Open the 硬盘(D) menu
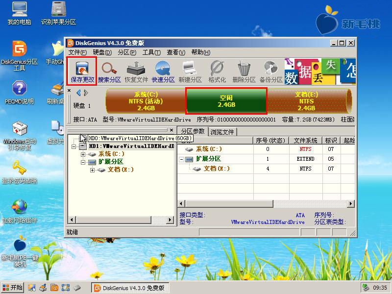The width and height of the screenshot is (392, 294). coord(102,52)
